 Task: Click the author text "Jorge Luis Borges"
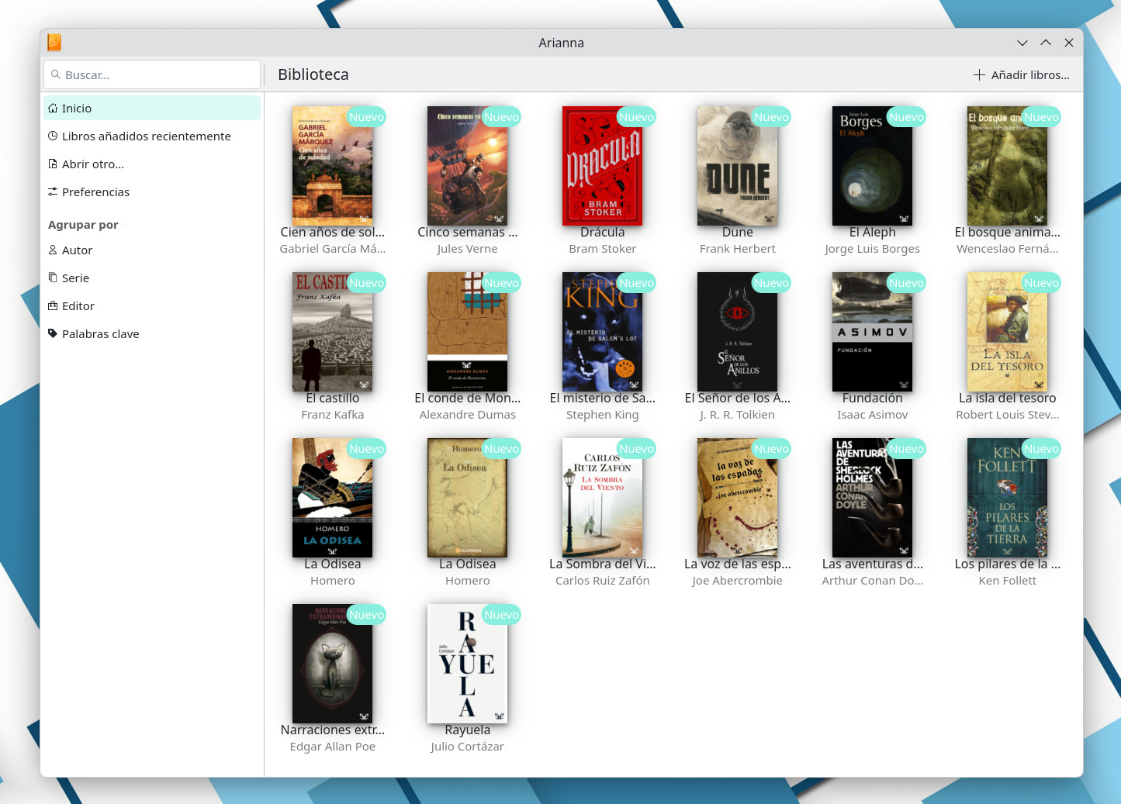[x=872, y=249]
